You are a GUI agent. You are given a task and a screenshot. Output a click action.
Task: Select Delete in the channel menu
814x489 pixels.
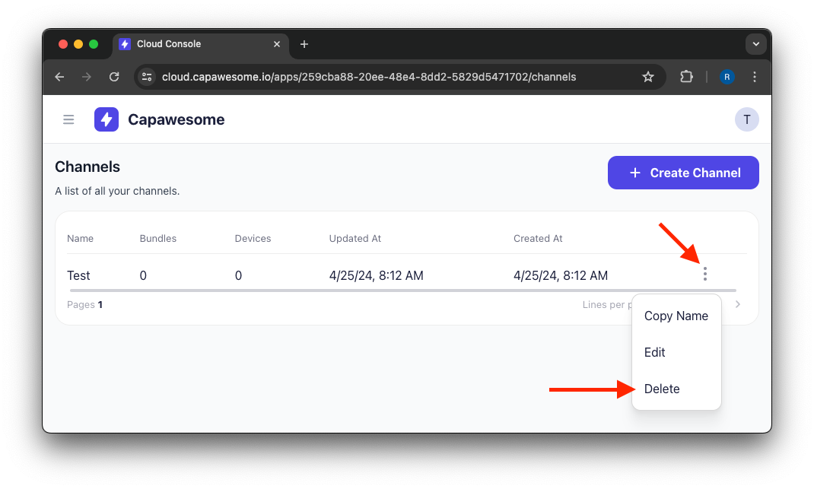click(x=662, y=389)
